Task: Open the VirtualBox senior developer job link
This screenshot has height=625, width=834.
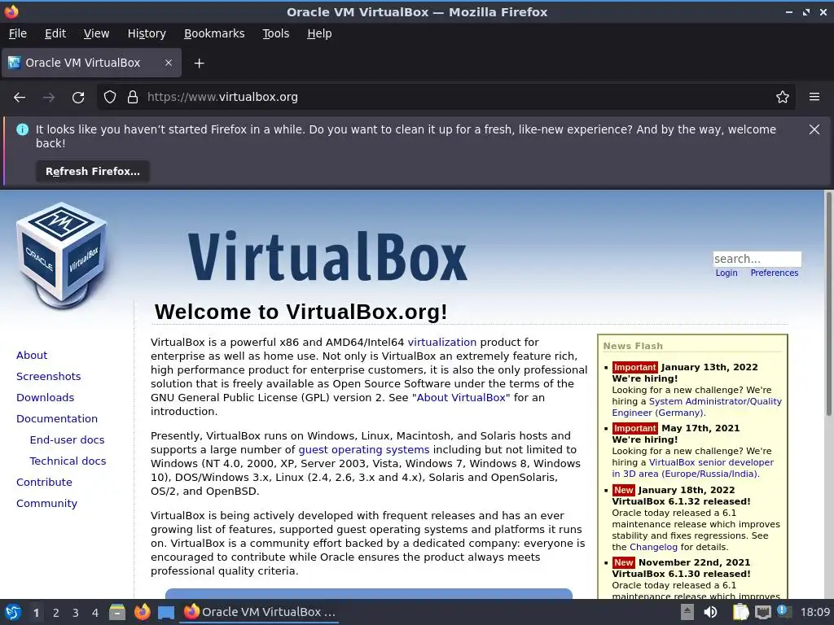Action: 692,468
